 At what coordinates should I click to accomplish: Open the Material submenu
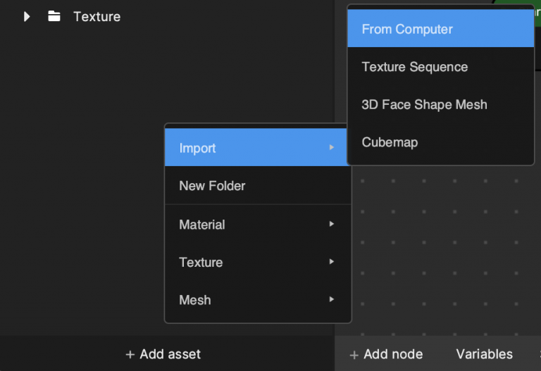[258, 225]
